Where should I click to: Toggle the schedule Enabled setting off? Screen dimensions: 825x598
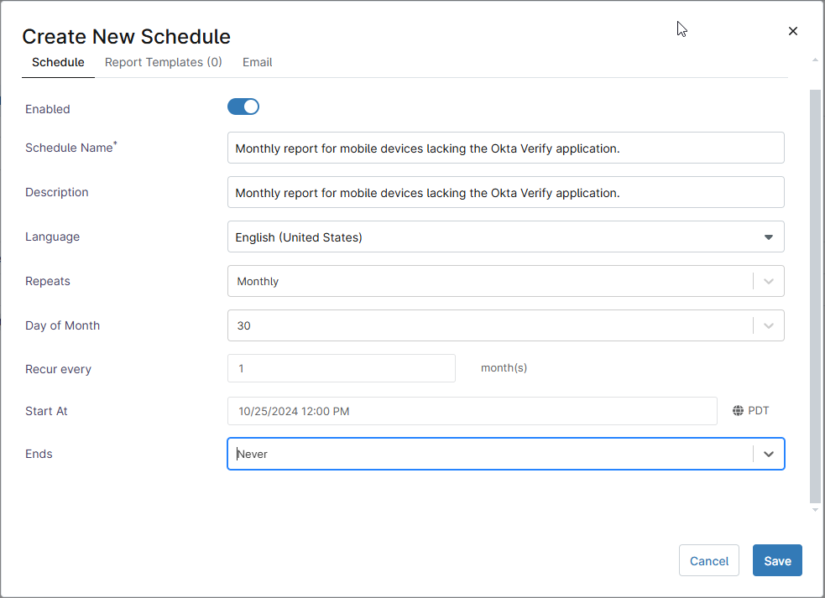pos(243,107)
